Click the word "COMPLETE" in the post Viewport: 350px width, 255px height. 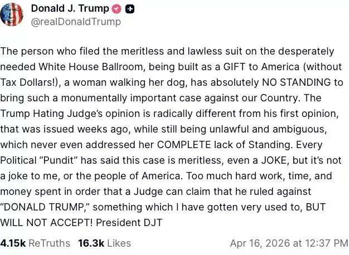192,145
